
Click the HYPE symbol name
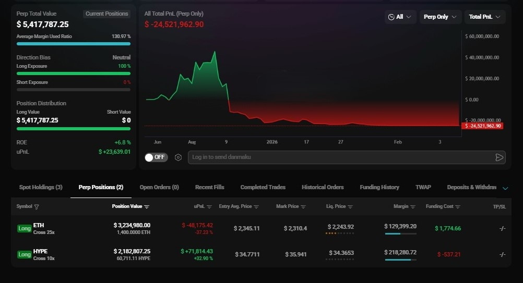coord(40,251)
